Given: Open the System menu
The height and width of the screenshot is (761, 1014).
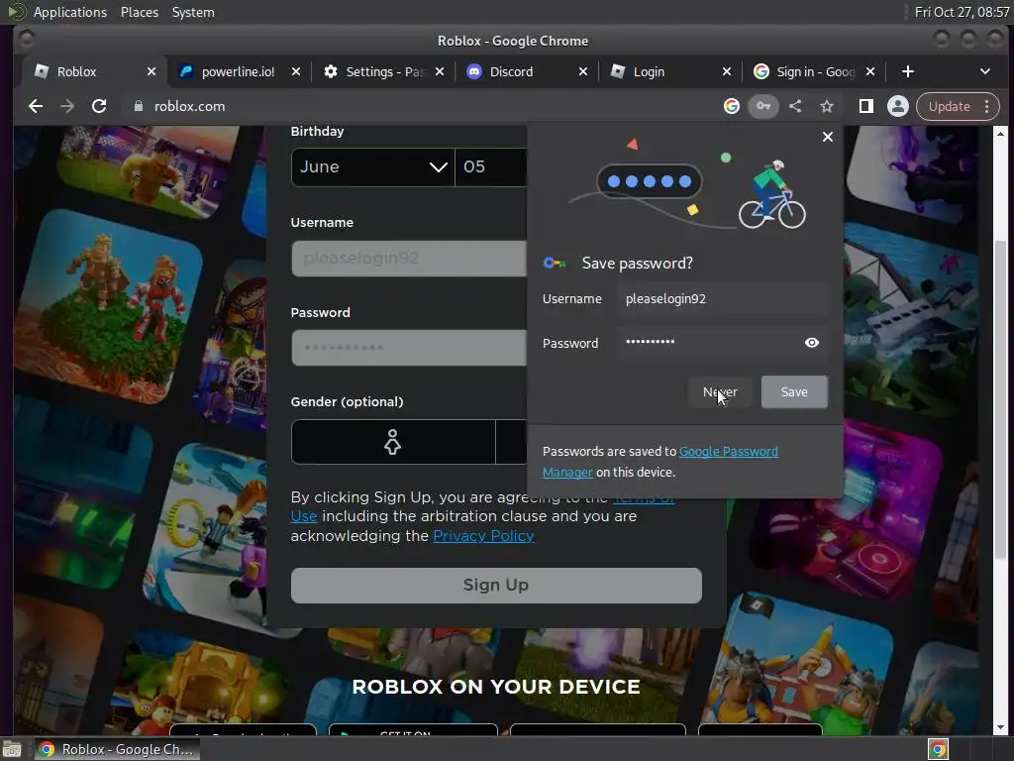Looking at the screenshot, I should 193,12.
